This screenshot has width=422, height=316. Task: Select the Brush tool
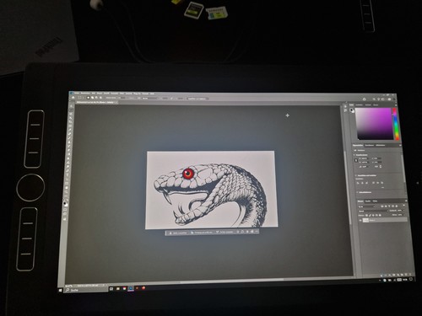point(69,137)
